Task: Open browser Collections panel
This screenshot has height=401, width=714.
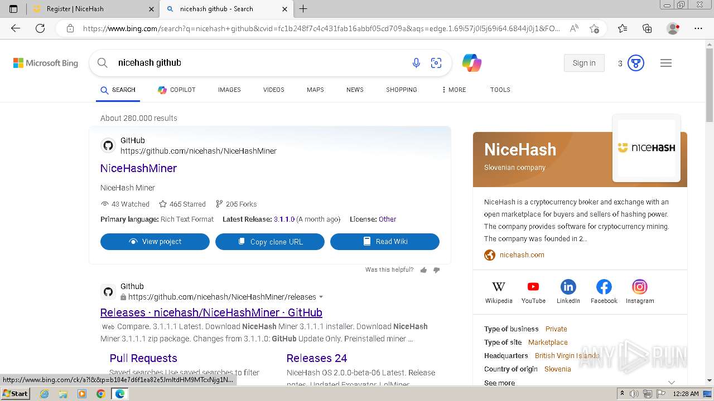Action: click(647, 28)
